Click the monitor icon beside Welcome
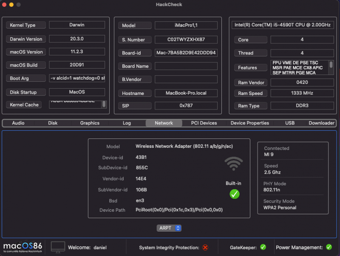This screenshot has height=256, width=340. pyautogui.click(x=58, y=247)
